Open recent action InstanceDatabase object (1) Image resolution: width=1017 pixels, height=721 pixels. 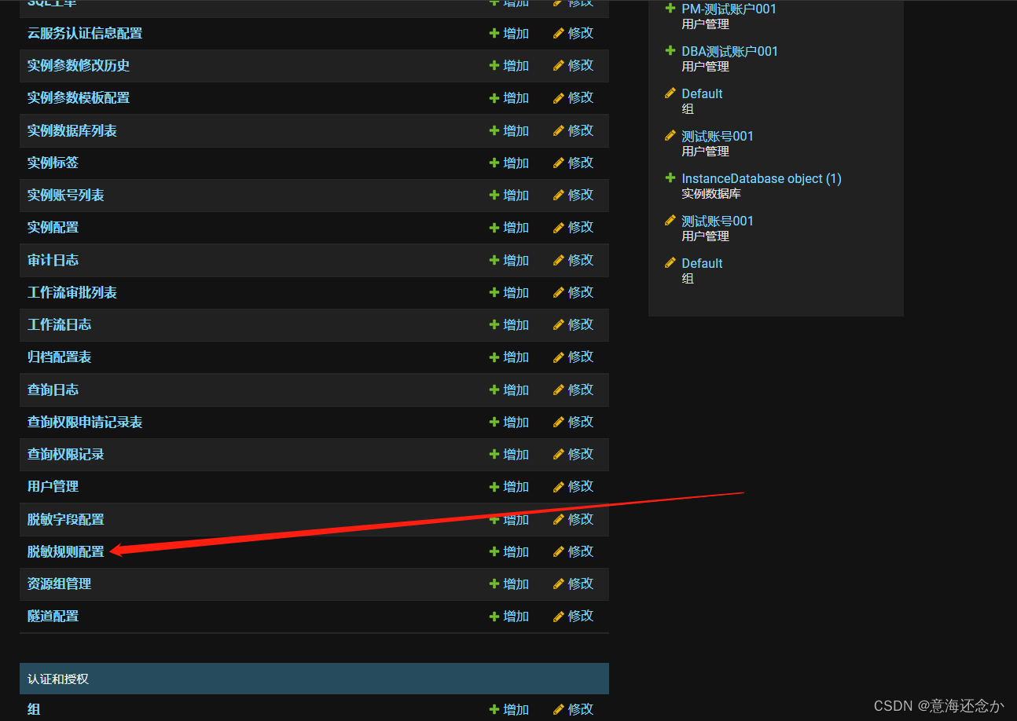[762, 178]
